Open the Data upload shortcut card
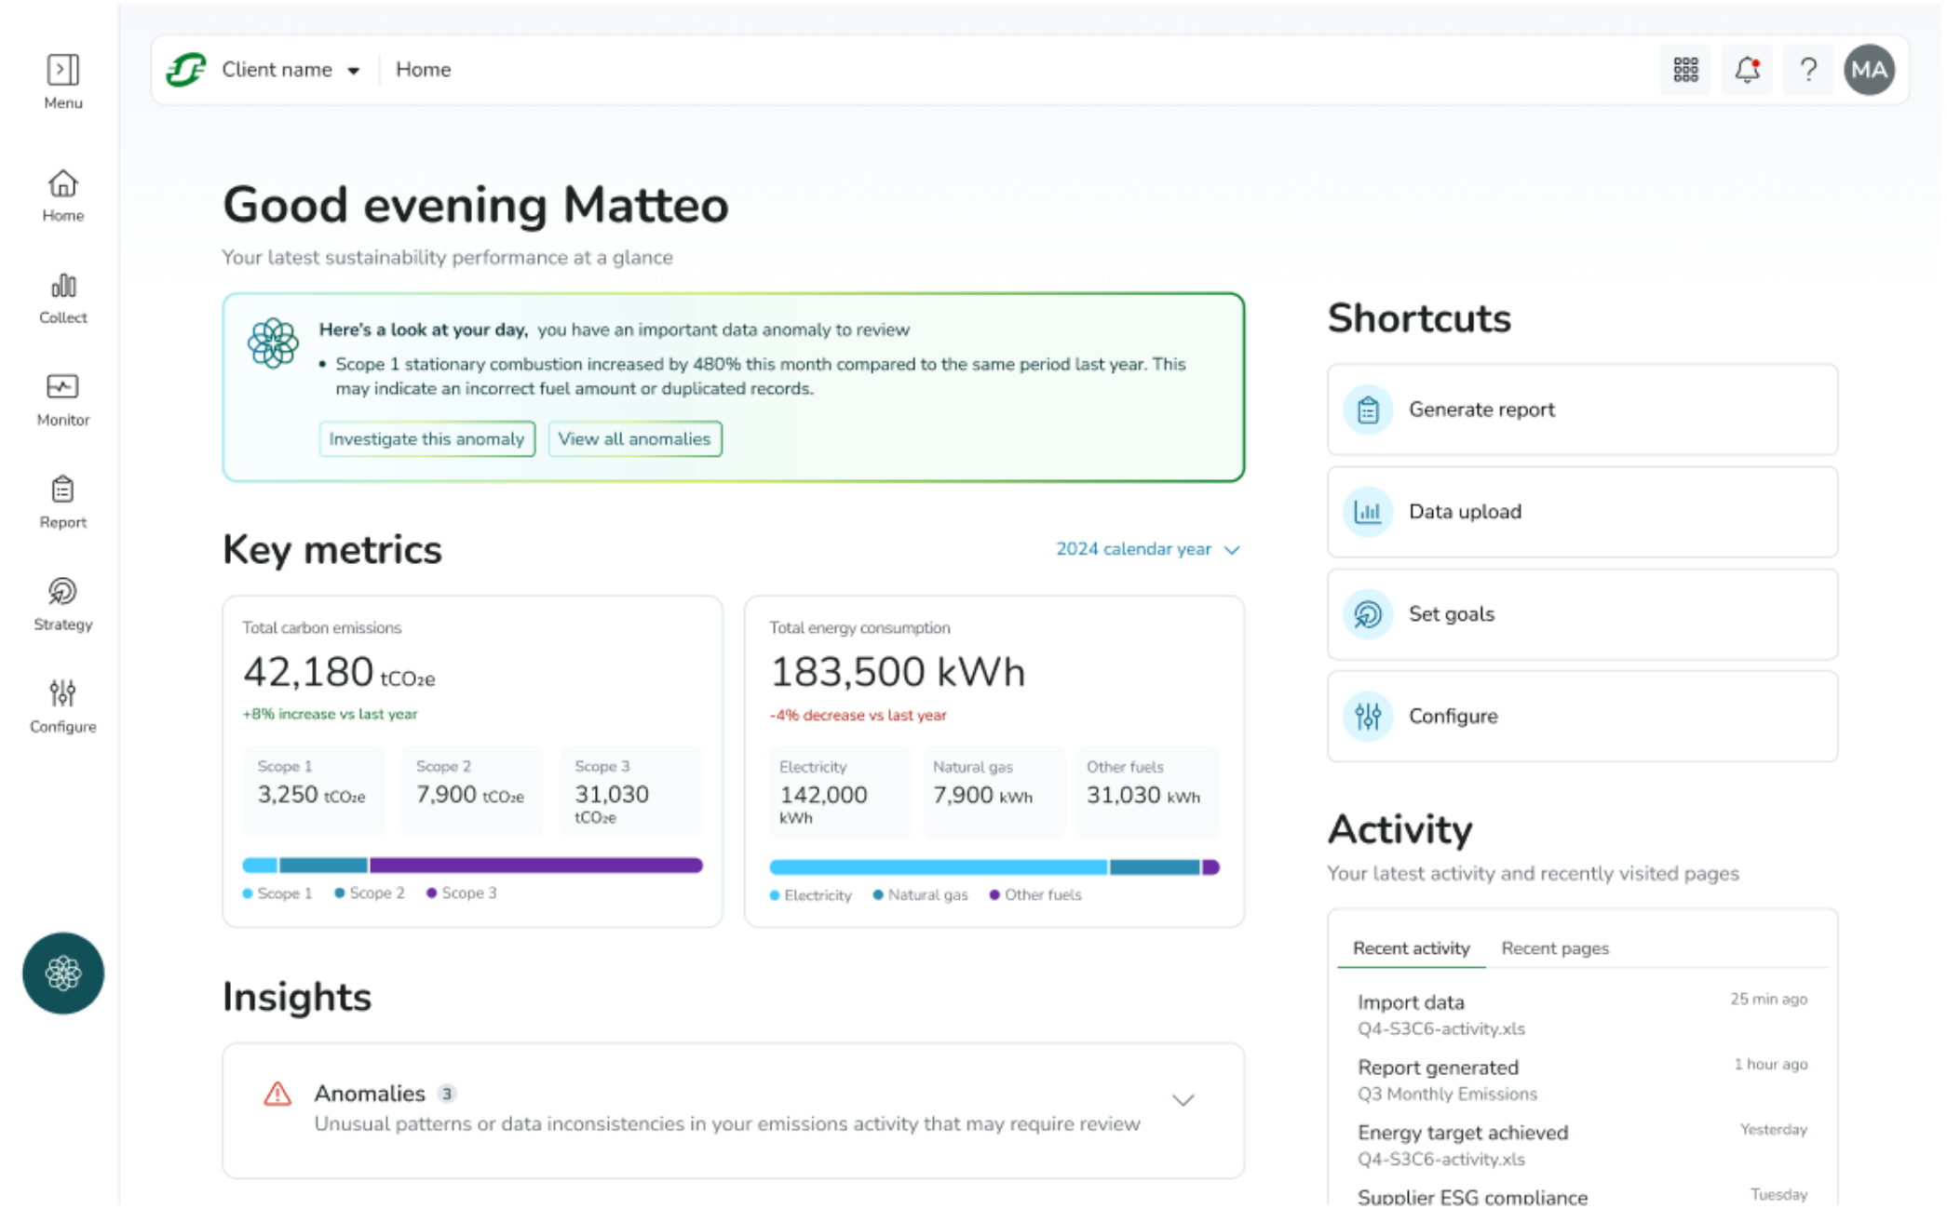 (1581, 512)
